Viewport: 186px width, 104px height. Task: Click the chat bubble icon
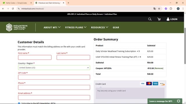[x=178, y=101]
